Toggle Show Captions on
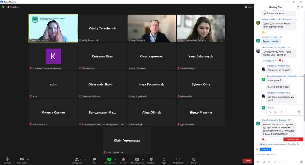The image size is (305, 165). pyautogui.click(x=137, y=160)
